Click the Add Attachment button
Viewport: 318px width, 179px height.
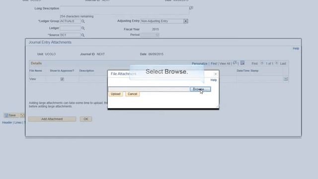click(x=52, y=119)
